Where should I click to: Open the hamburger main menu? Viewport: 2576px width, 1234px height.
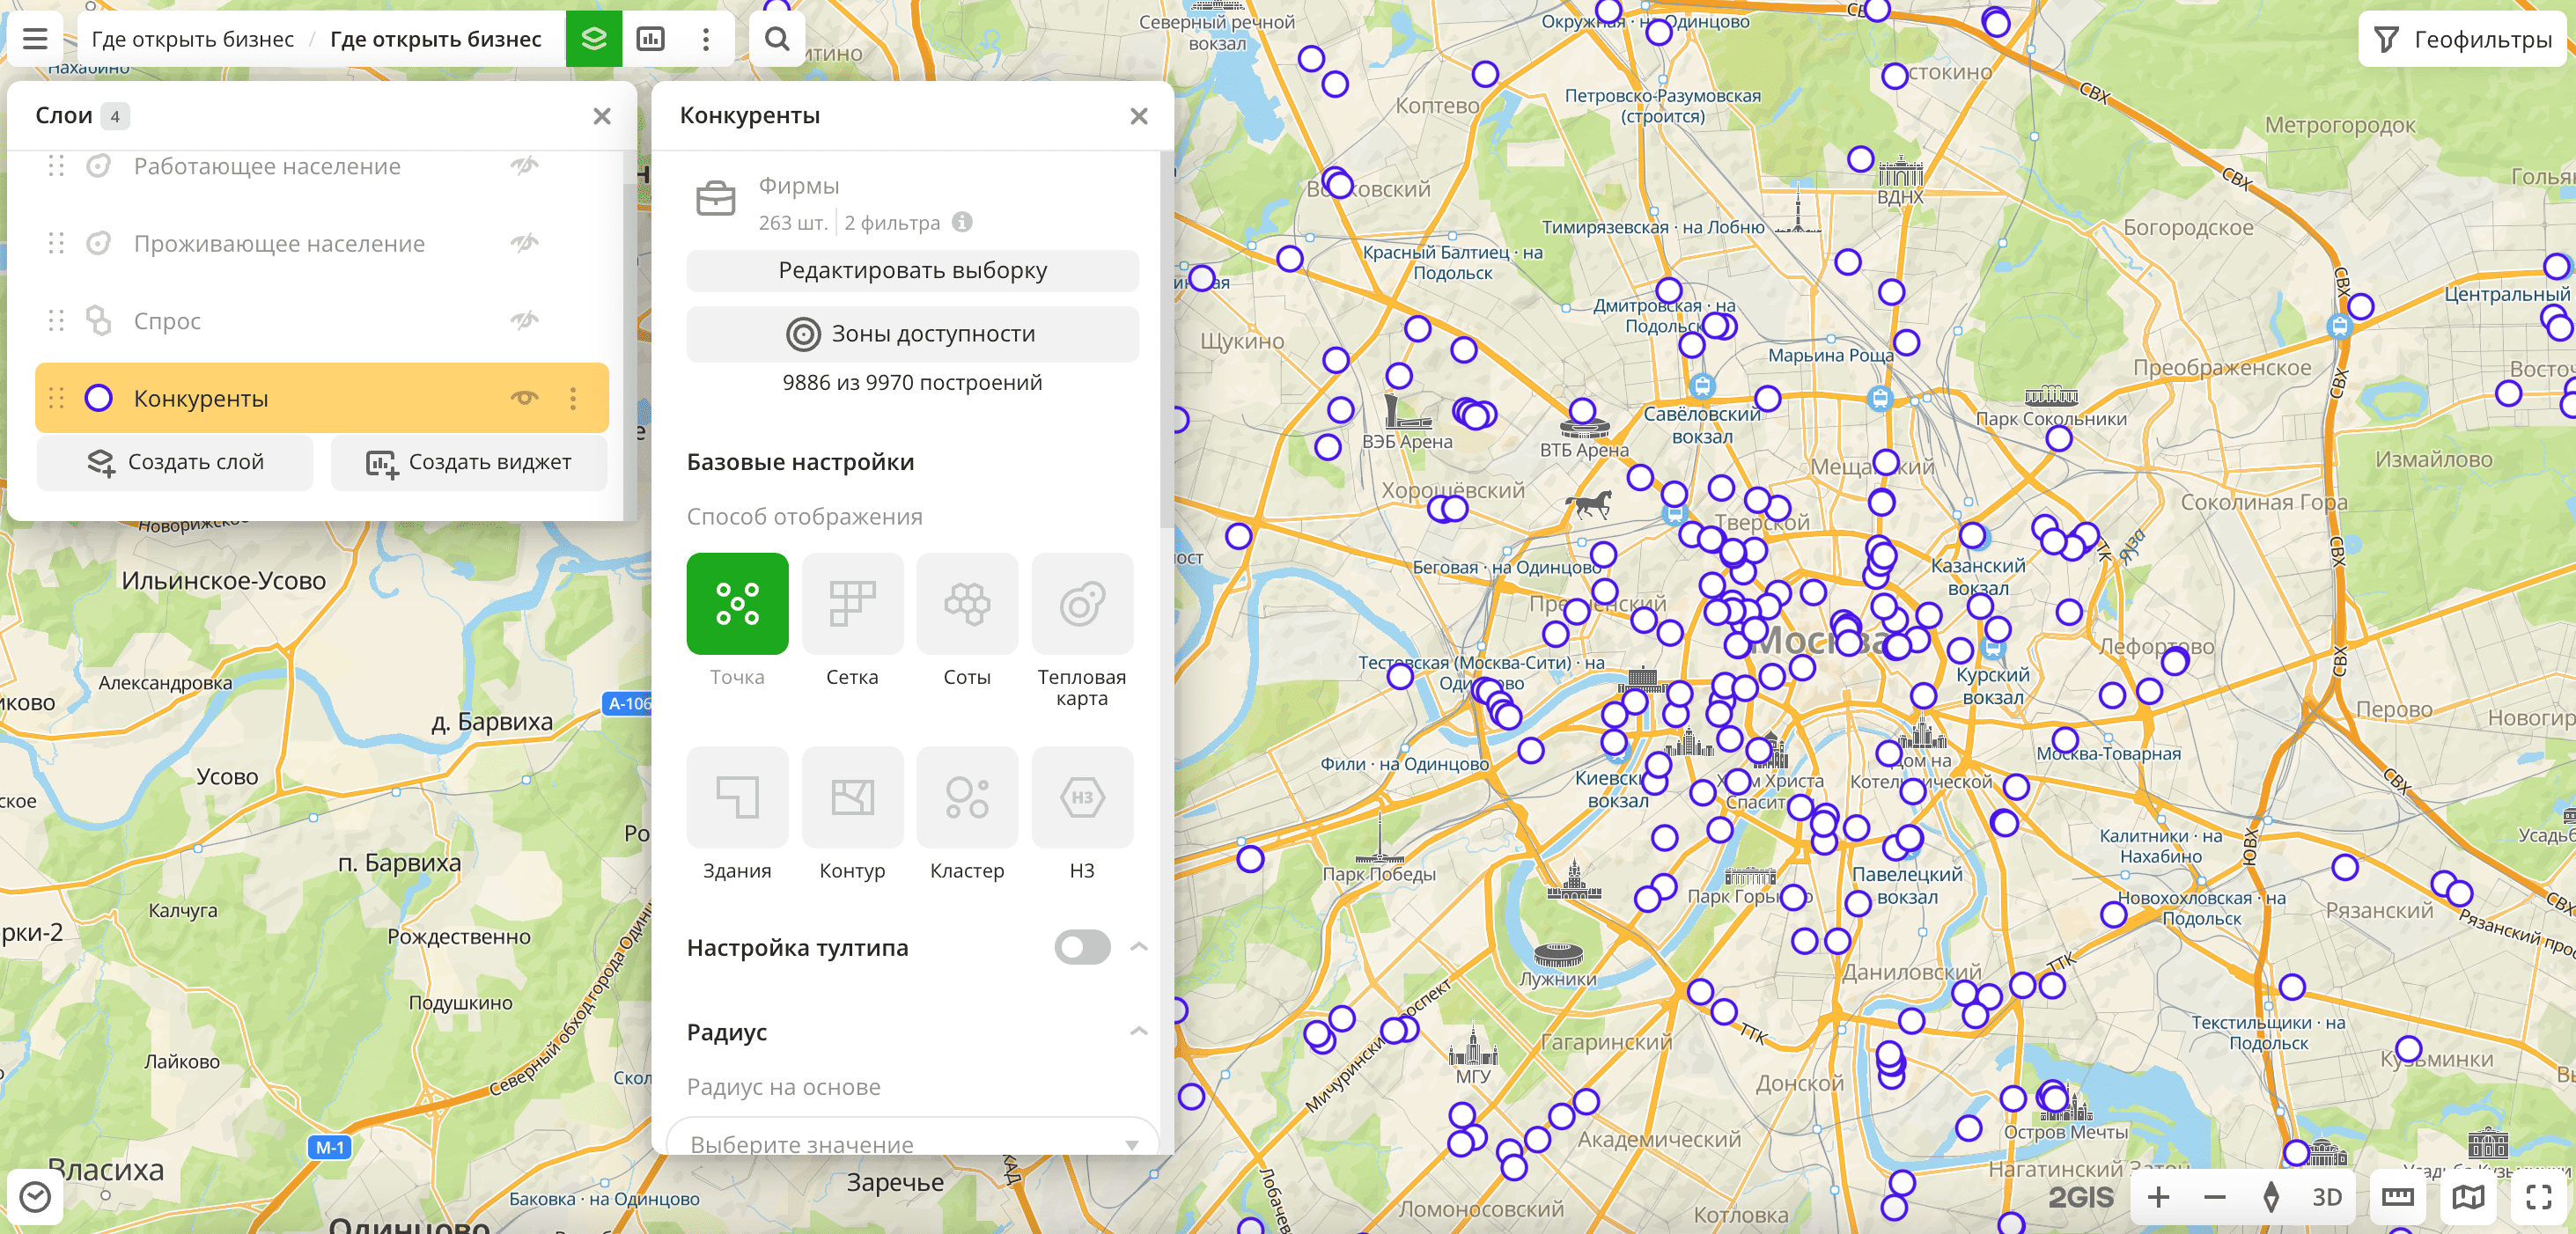tap(35, 39)
